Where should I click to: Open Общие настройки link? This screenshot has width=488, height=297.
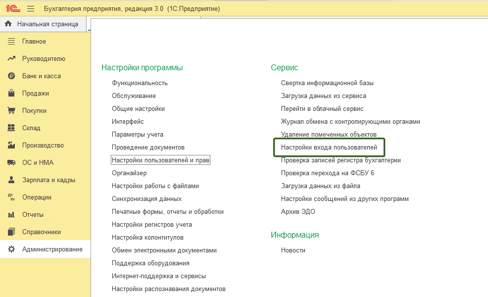click(x=138, y=108)
